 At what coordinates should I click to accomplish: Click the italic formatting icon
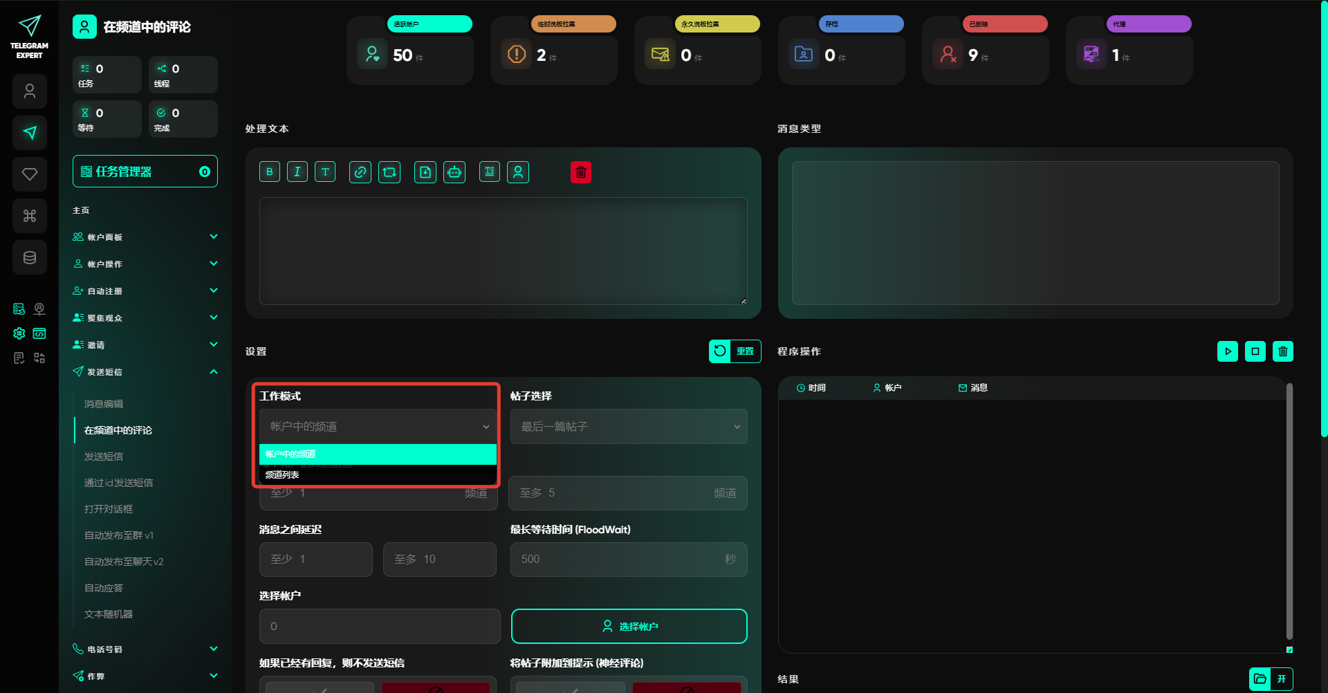click(x=297, y=172)
